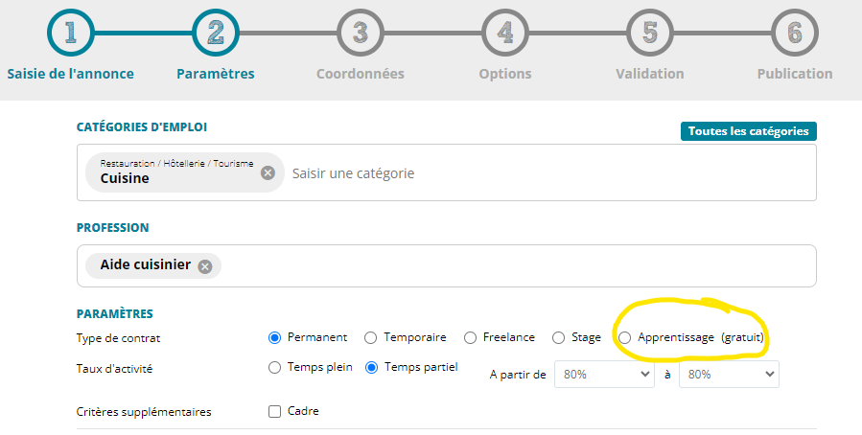This screenshot has width=862, height=435.
Task: Open step 5 Validation circle
Action: (650, 33)
